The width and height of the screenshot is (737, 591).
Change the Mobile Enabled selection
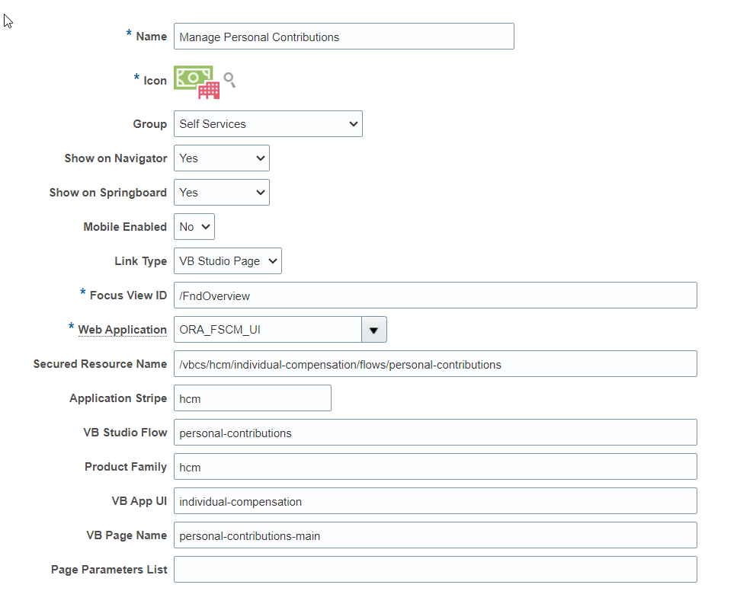click(x=194, y=227)
